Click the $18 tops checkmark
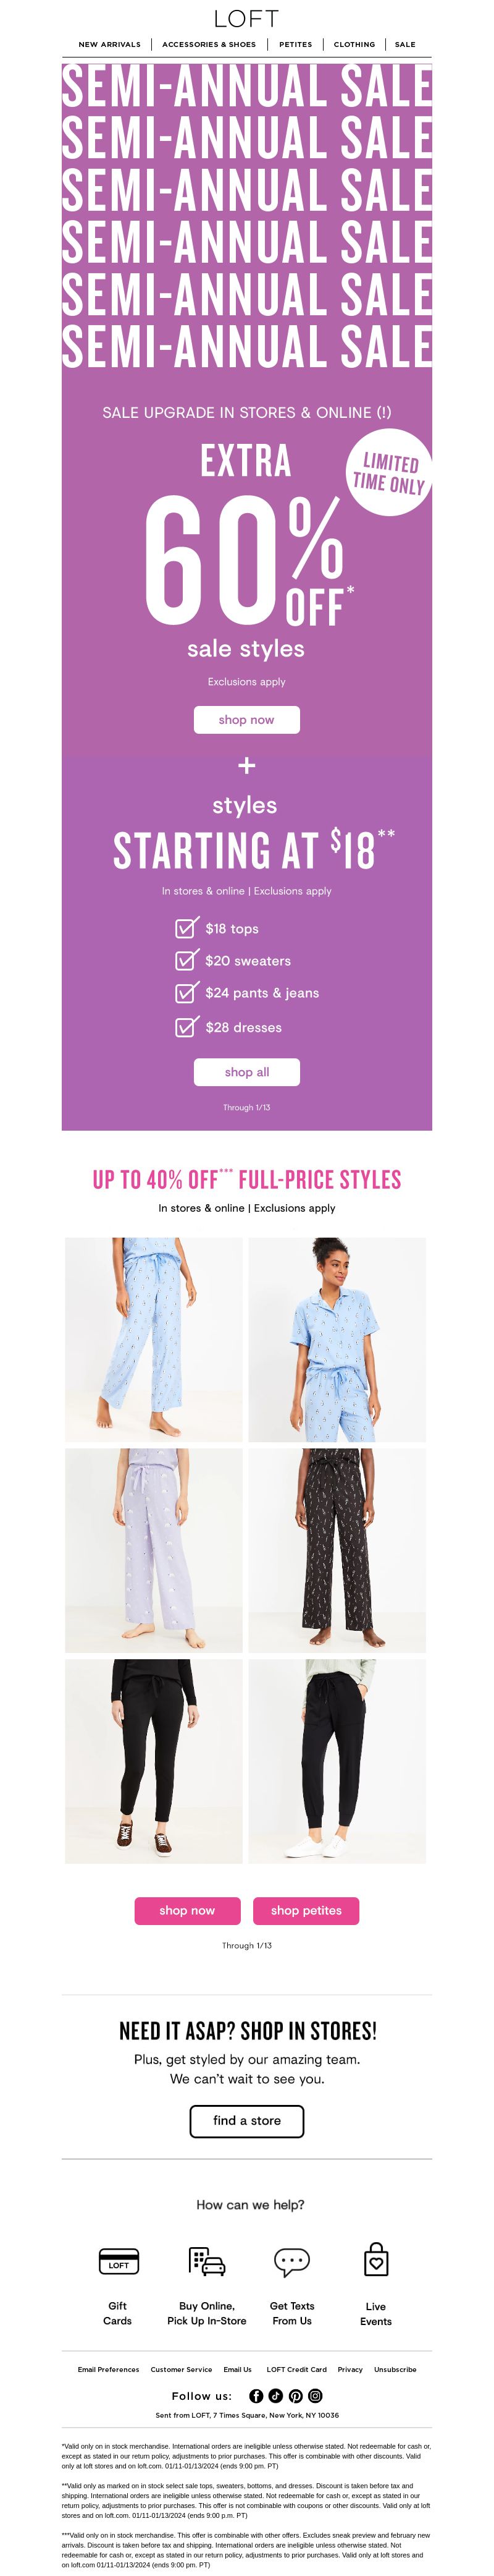The height and width of the screenshot is (2576, 494). pyautogui.click(x=186, y=927)
